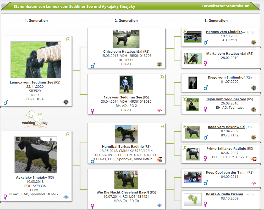Click club badge on Diego vom Emilienhof card
Viewport: 264px width, 210px height.
254,88
